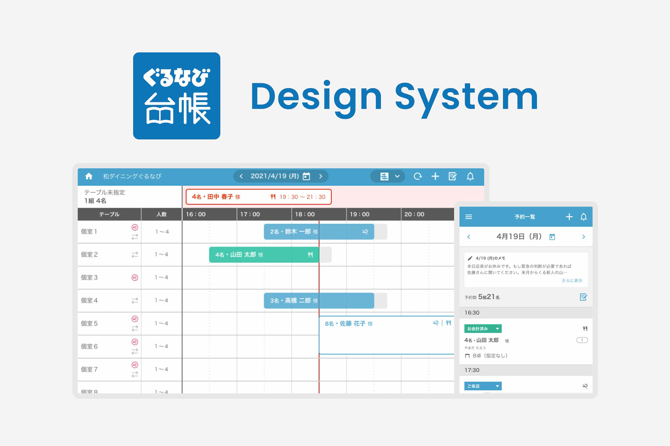Click no-smoking icon on 個室6 row
This screenshot has width=670, height=446.
(135, 342)
